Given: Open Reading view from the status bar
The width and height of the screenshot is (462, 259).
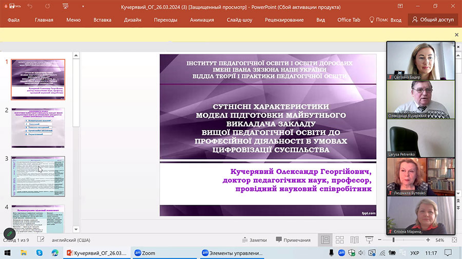Looking at the screenshot, I should tap(354, 240).
